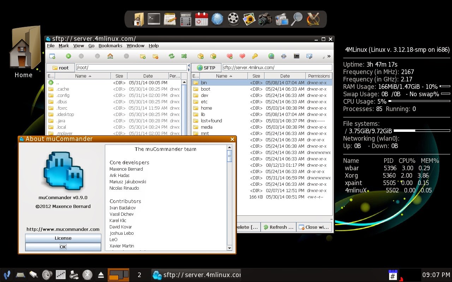Open the sunflower image viewer in dock
This screenshot has height=282, width=452.
point(249,19)
